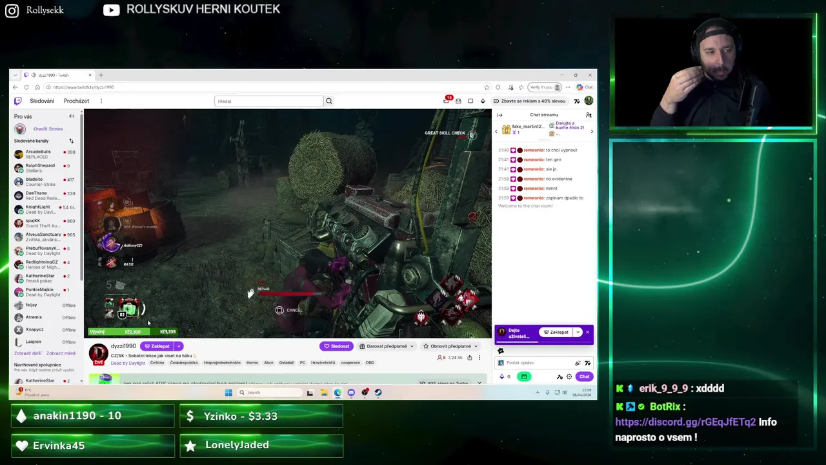Open Twitch home via purple logo
This screenshot has height=465, width=826.
18,101
